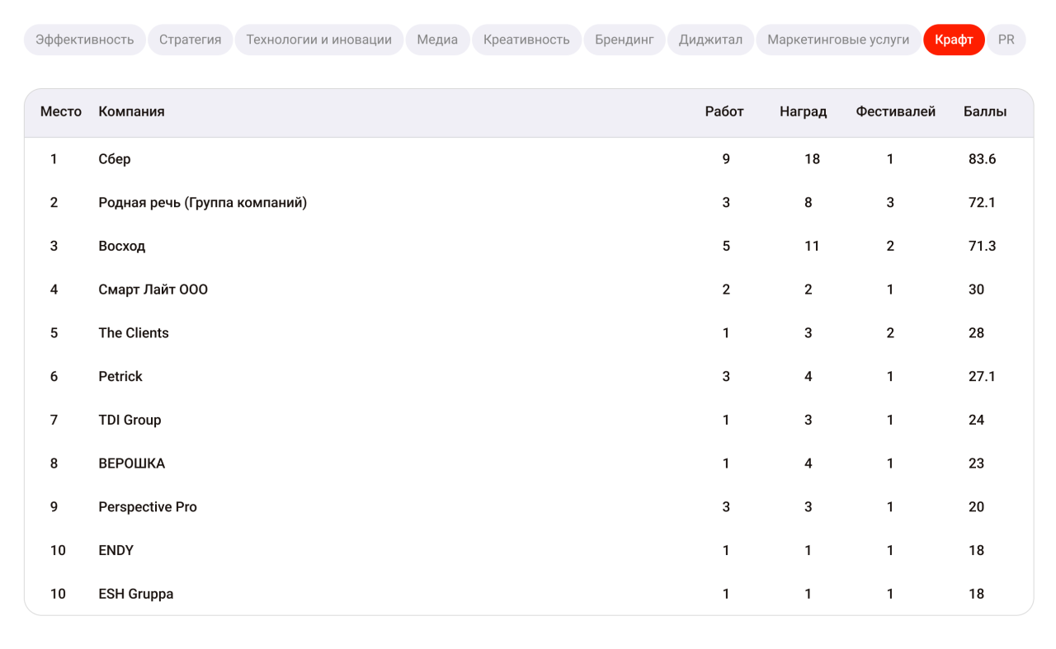Click the active Крафт tab
1056x649 pixels.
[953, 40]
